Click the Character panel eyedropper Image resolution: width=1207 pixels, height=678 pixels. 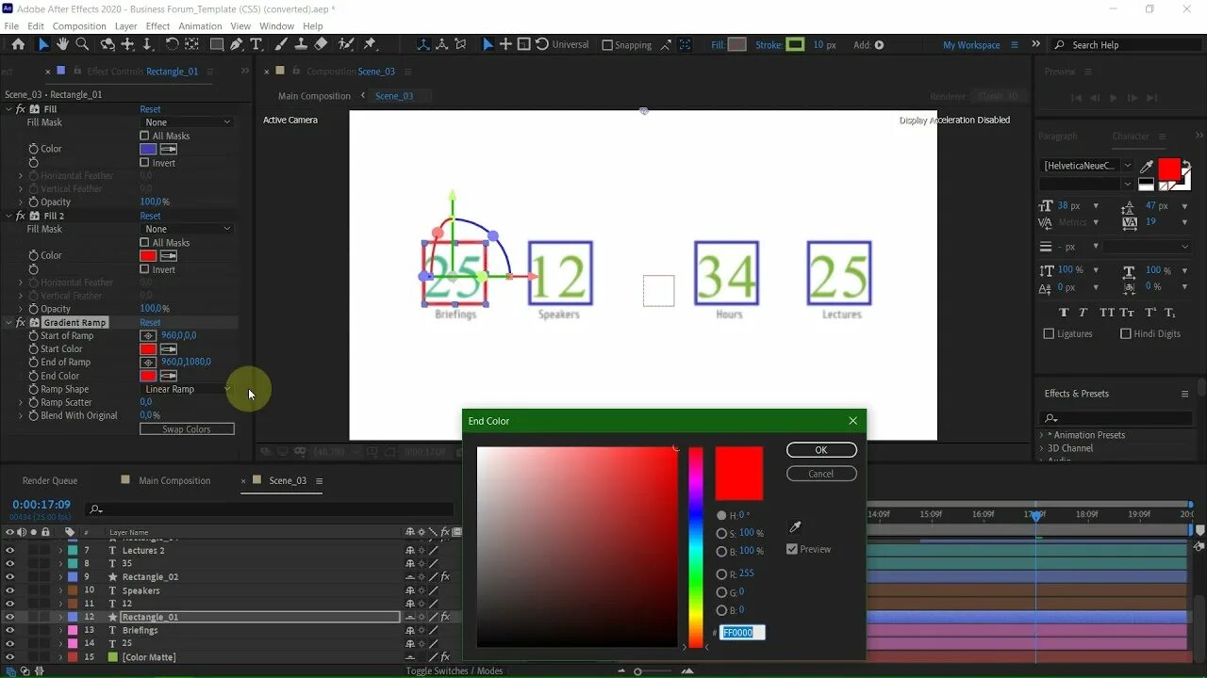[x=1147, y=166]
